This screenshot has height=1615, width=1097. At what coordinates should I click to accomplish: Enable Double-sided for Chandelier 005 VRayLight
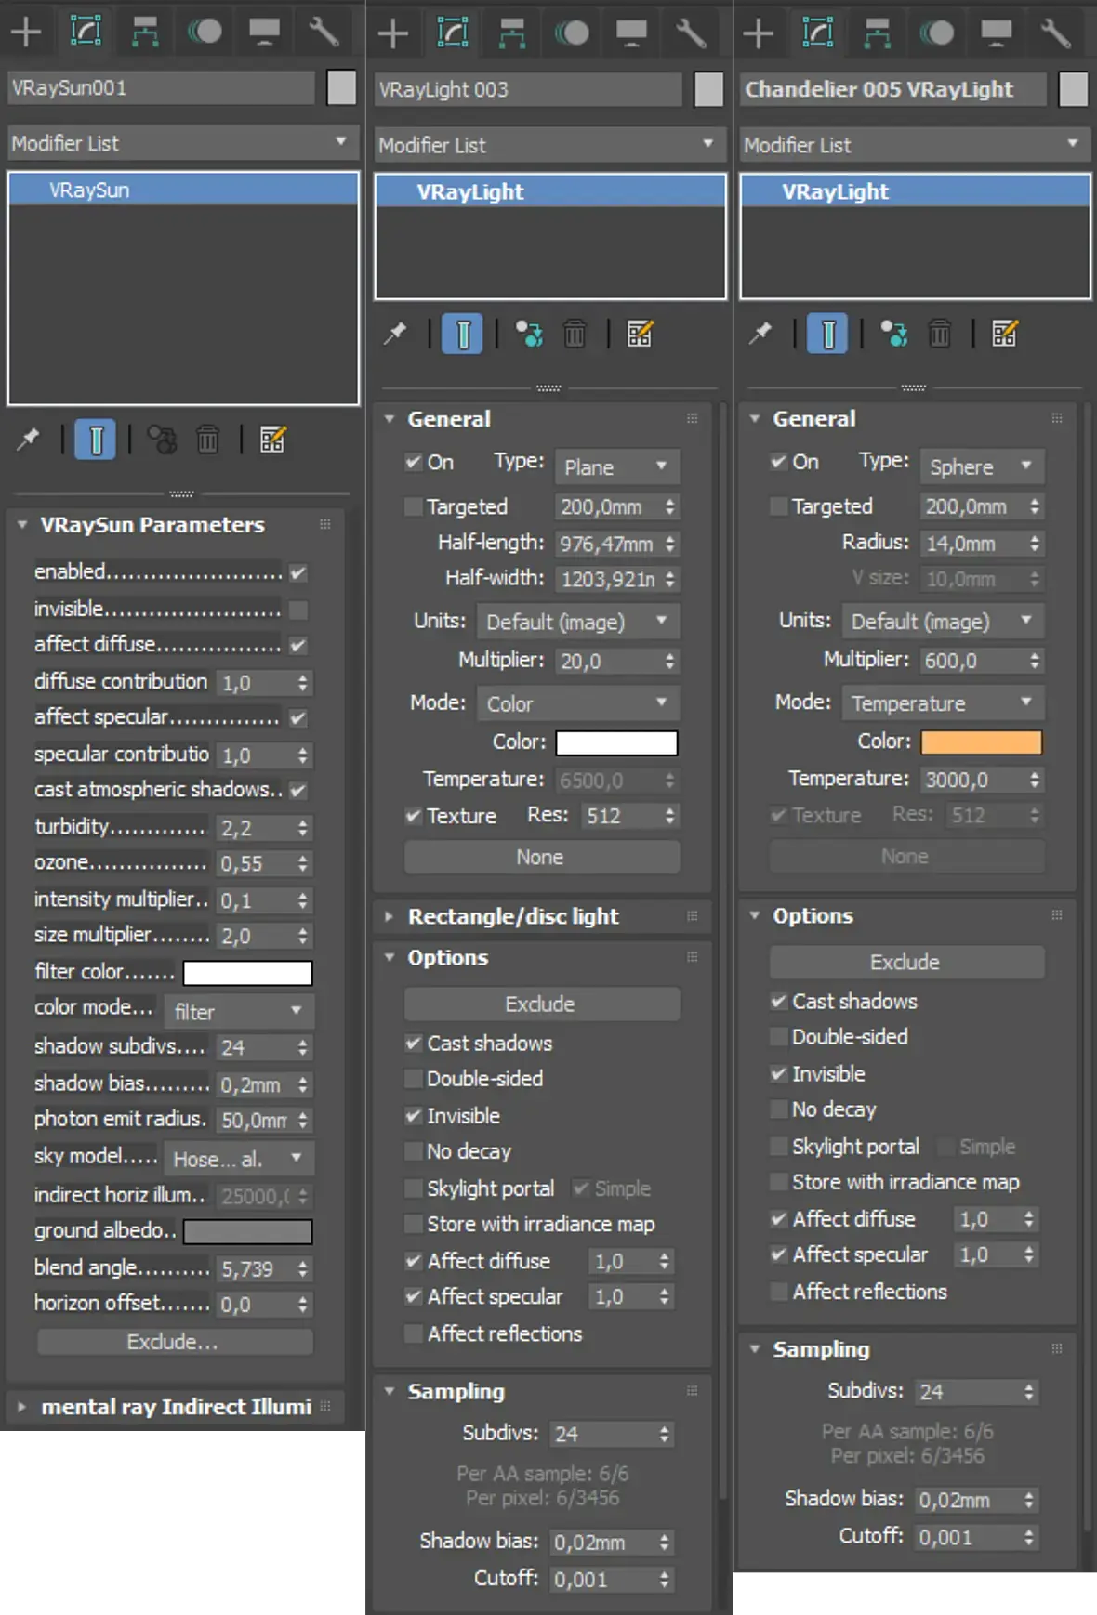coord(779,1036)
